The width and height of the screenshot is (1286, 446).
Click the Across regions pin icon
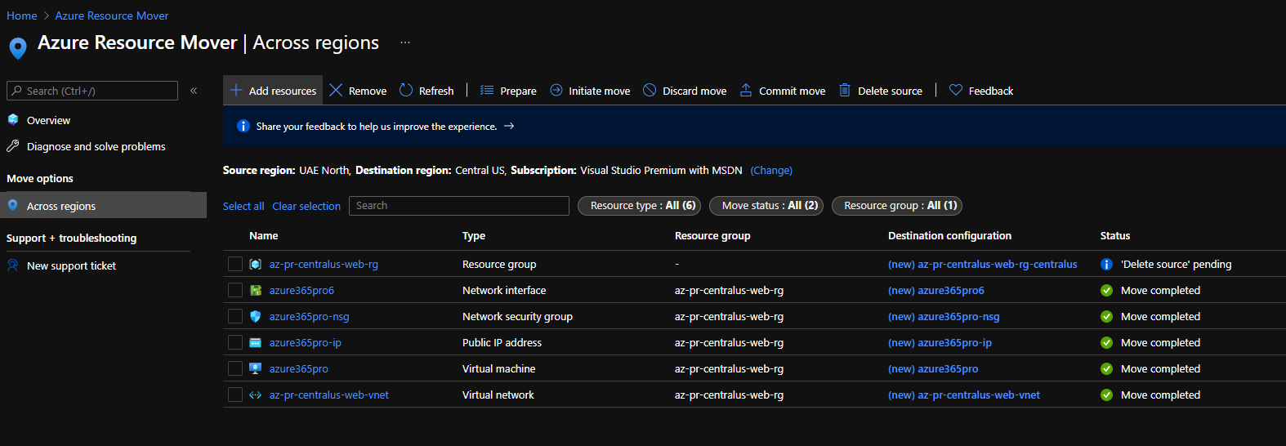click(x=13, y=206)
